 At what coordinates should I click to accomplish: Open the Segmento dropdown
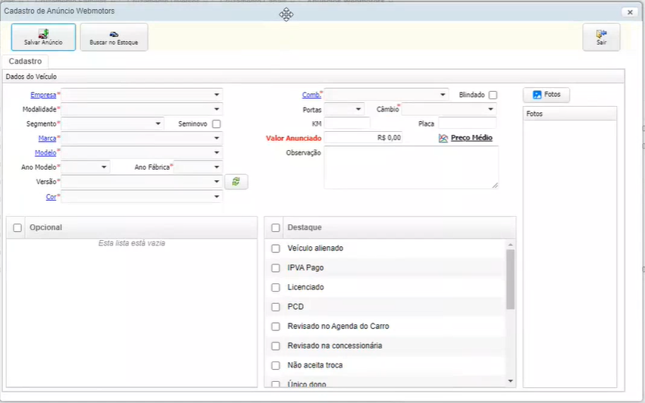[158, 123]
